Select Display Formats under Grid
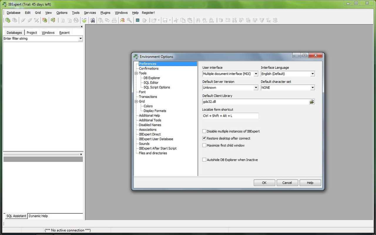Screen dimensions: 376x235 (x=155, y=111)
